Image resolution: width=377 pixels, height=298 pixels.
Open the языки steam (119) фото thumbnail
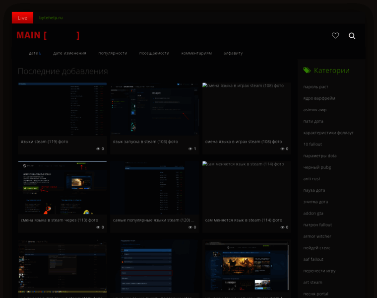point(63,109)
